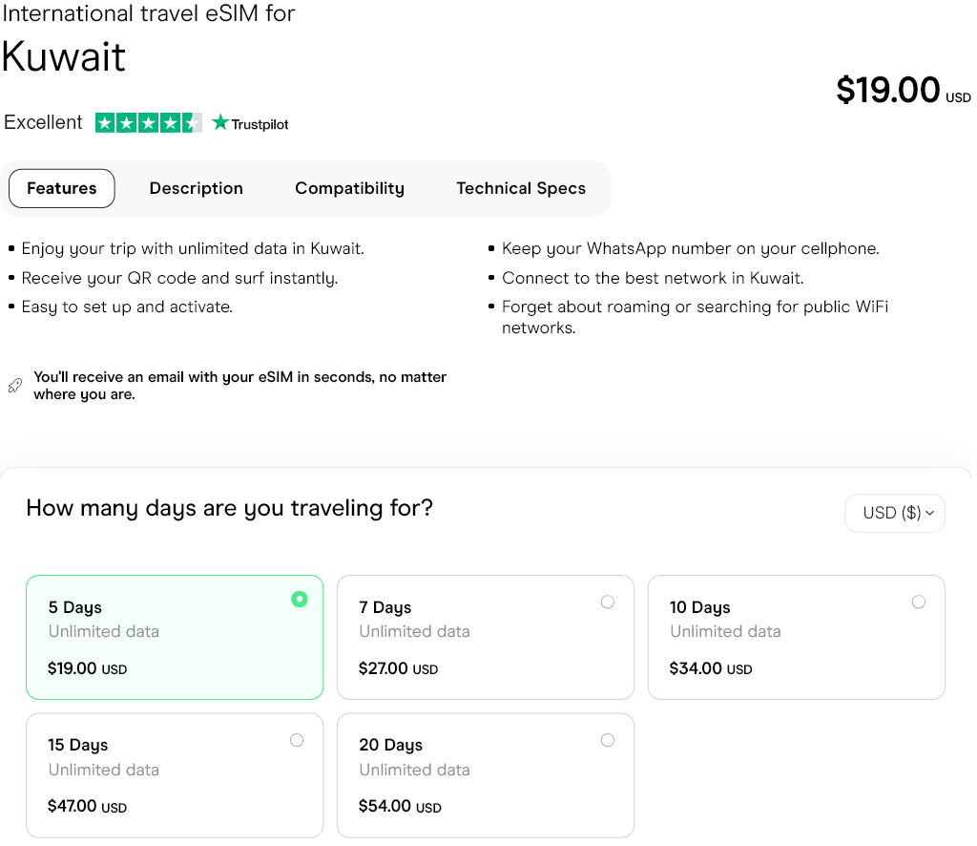The height and width of the screenshot is (846, 977).
Task: Select the 15 Days radio button
Action: pyautogui.click(x=297, y=740)
